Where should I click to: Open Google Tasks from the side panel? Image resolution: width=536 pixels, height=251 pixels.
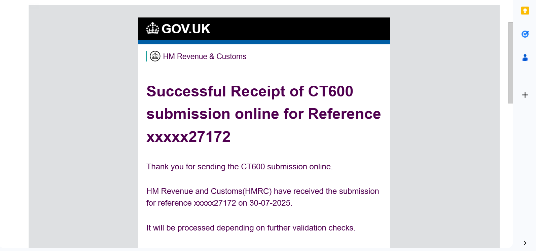(525, 34)
